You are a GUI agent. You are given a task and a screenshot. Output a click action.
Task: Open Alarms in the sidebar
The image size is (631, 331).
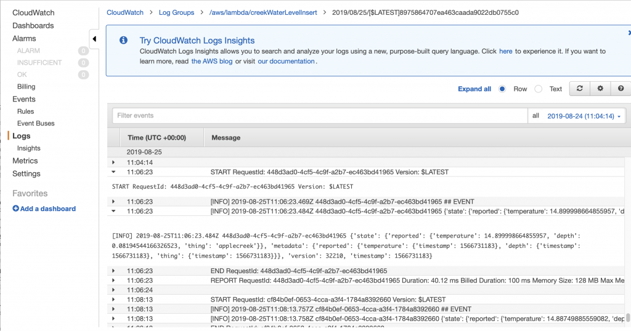24,39
